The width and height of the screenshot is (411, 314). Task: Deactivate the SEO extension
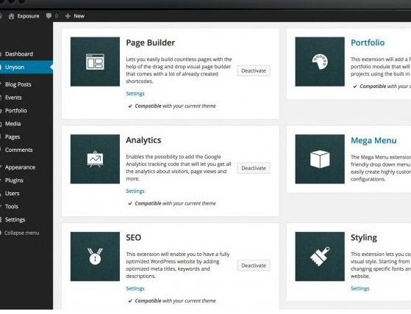[254, 266]
